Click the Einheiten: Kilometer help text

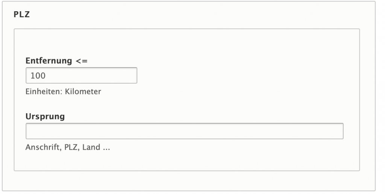63,91
